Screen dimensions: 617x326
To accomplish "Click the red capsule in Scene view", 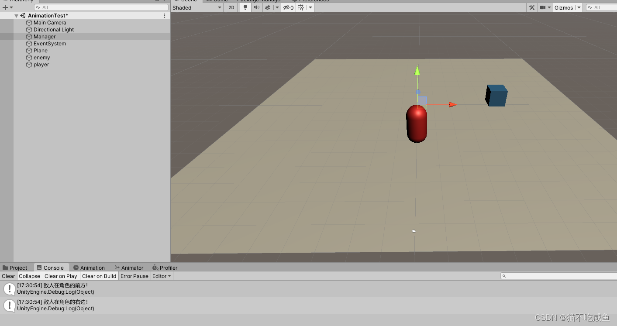I will point(417,124).
